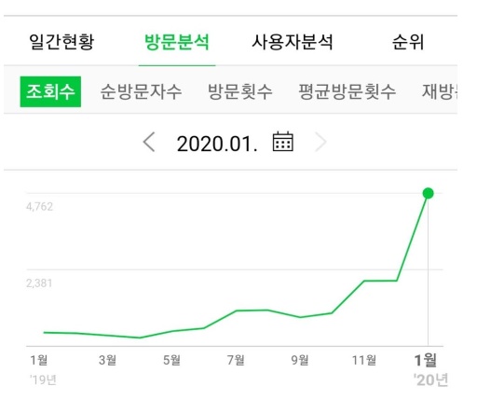The image size is (477, 400).
Task: Select the partially visible 재방문 metric
Action: click(440, 91)
